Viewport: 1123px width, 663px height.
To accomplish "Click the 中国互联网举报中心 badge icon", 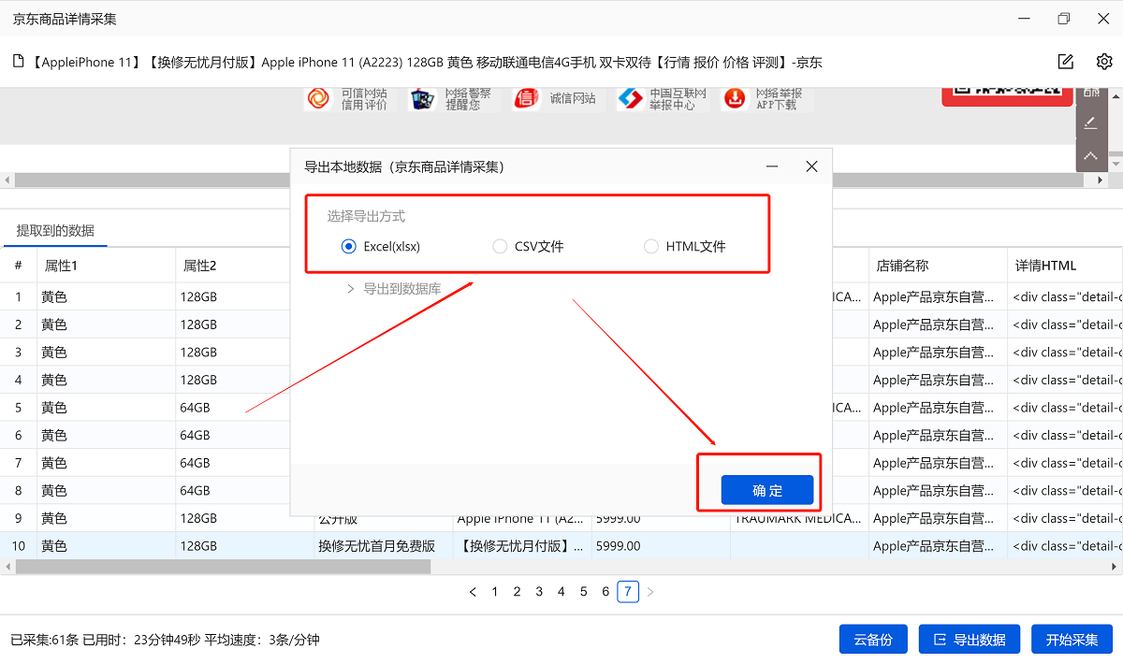I will click(x=631, y=98).
